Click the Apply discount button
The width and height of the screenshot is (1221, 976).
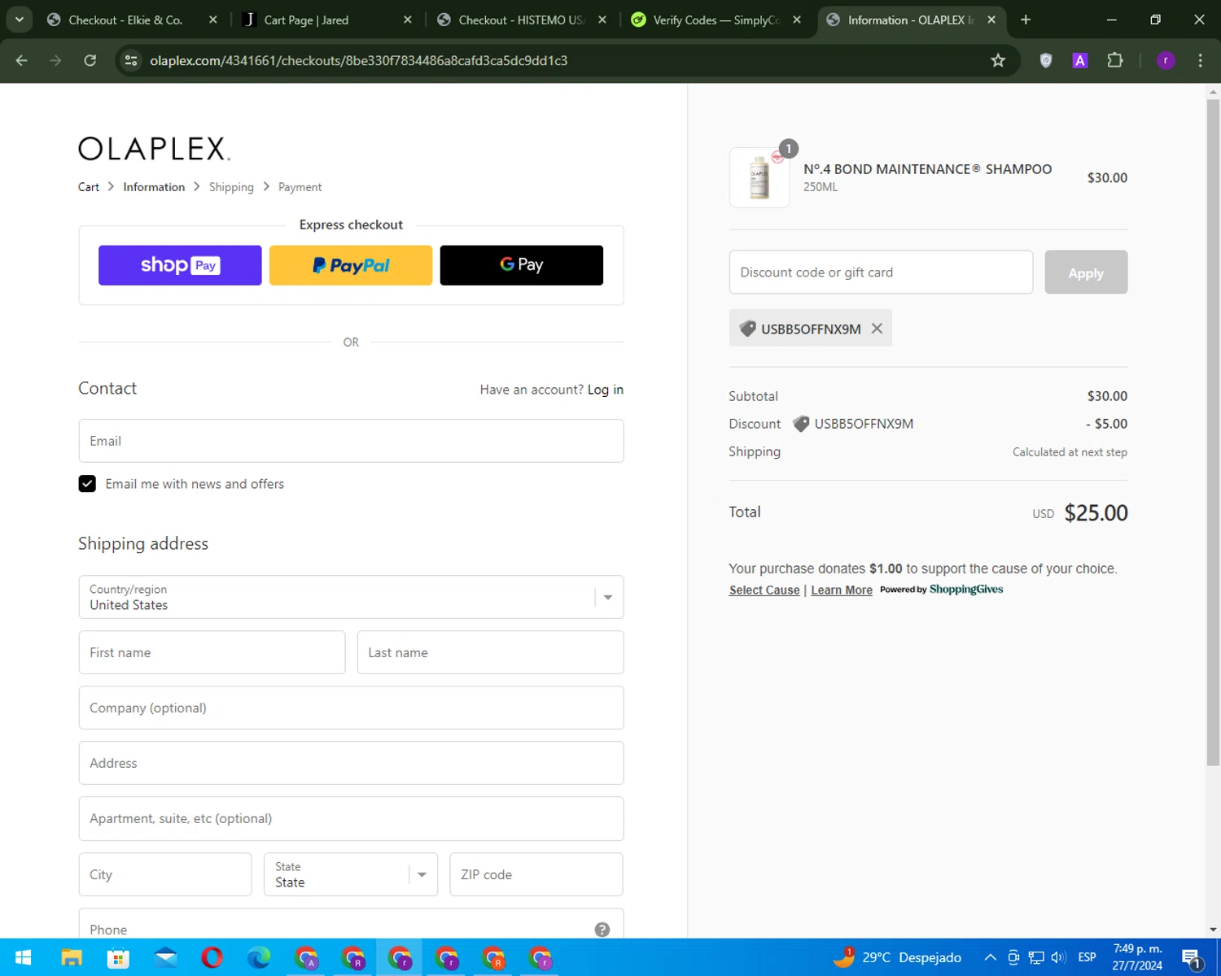[x=1086, y=272]
